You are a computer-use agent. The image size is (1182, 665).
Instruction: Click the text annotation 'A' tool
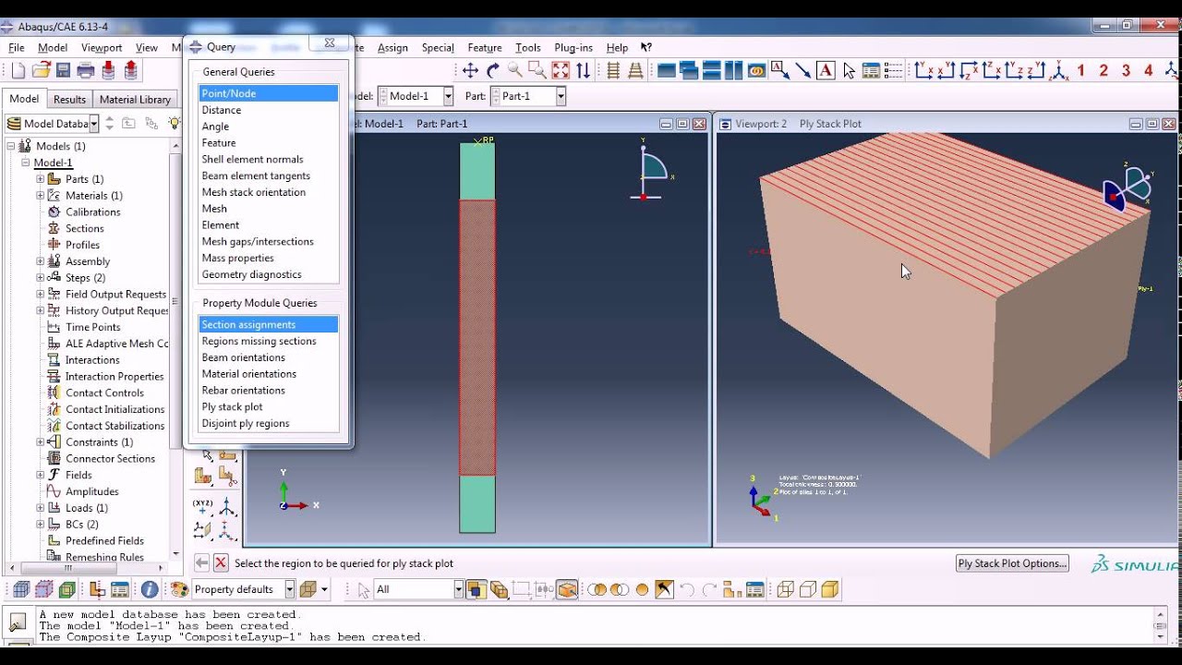click(x=826, y=70)
